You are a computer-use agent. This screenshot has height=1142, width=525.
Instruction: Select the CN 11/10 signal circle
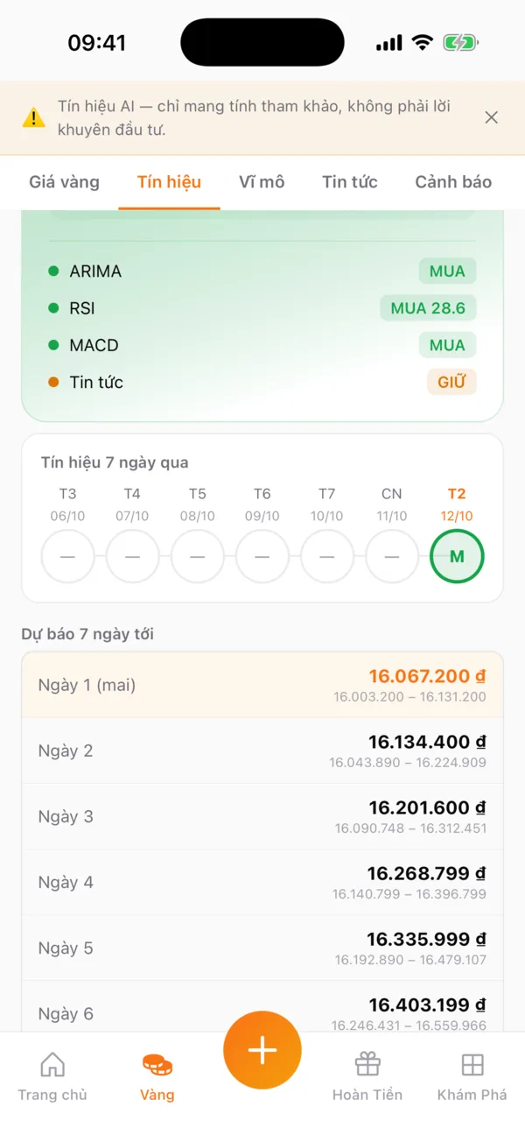click(x=391, y=556)
